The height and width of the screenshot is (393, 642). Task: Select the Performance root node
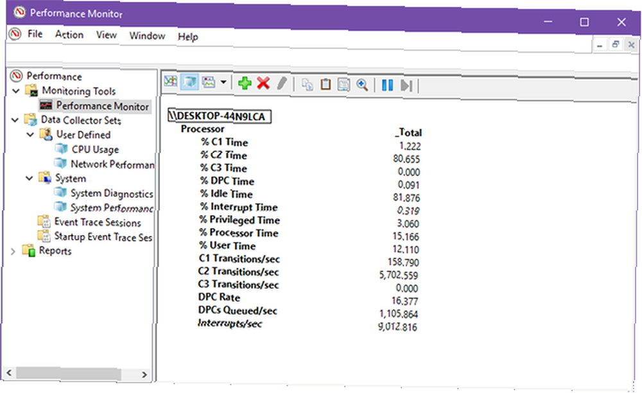pos(54,76)
